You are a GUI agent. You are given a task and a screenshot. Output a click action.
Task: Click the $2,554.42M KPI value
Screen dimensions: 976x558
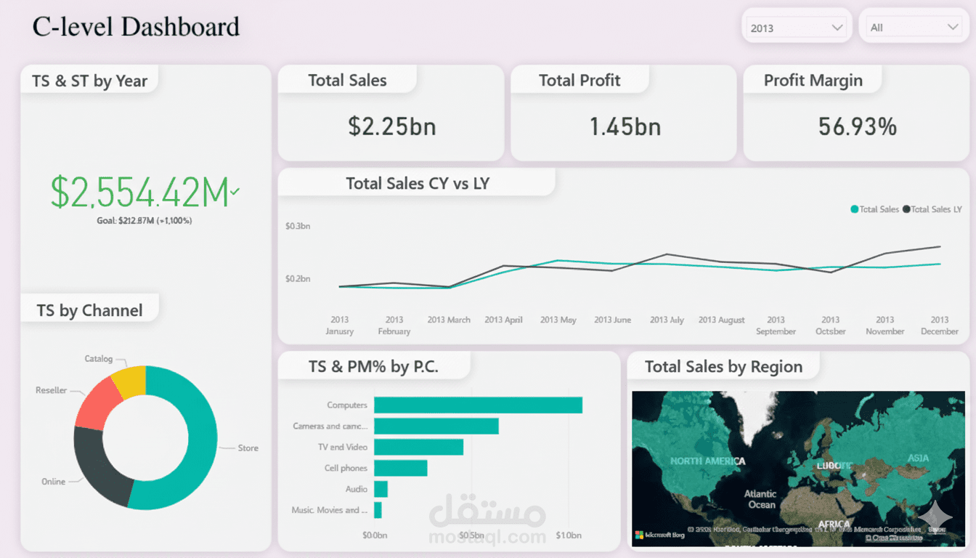click(139, 193)
